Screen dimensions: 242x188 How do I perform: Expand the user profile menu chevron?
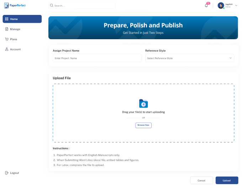tap(236, 5)
